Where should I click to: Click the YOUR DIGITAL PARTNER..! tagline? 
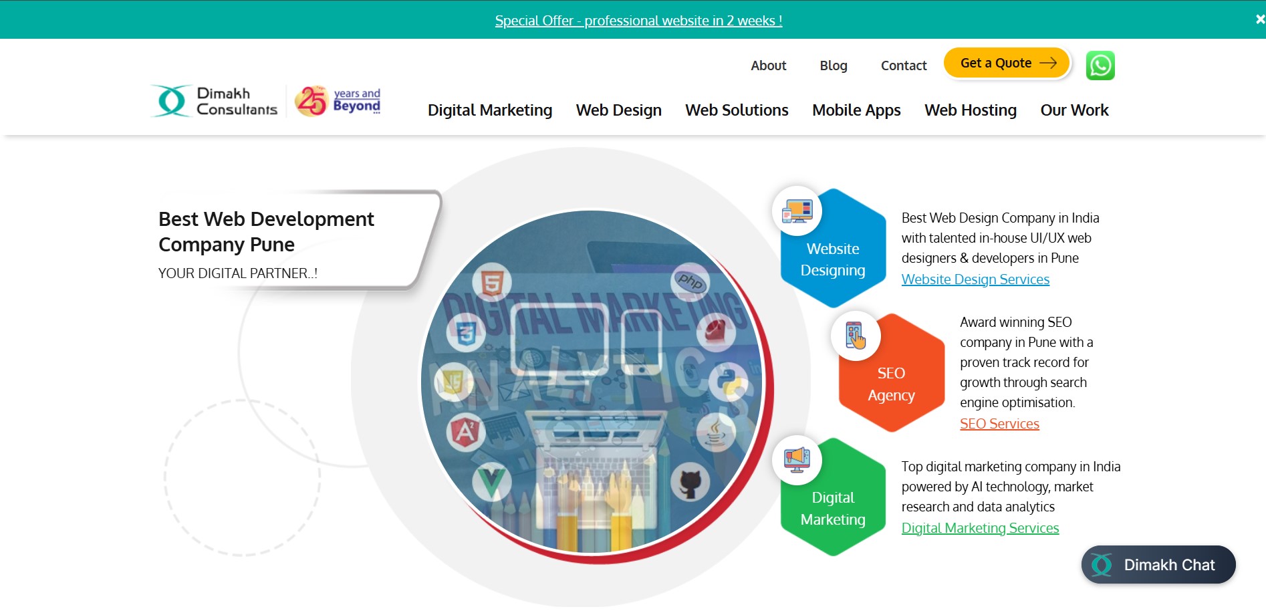[x=238, y=273]
